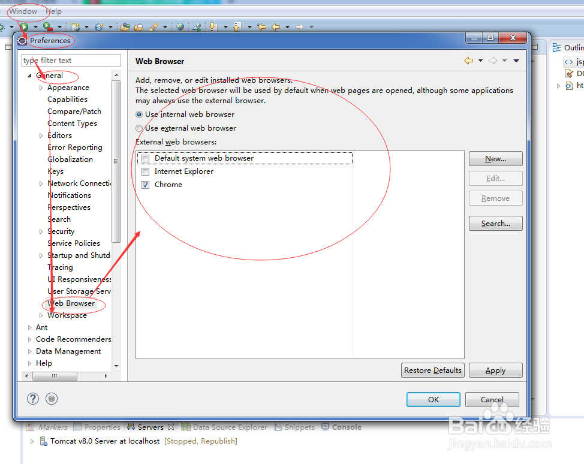Select Web Browser in preferences tree
The width and height of the screenshot is (584, 464).
tap(71, 303)
